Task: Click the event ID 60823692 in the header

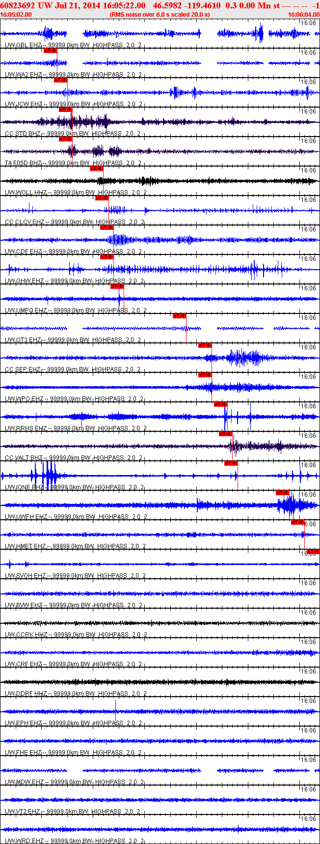Action: tap(17, 5)
